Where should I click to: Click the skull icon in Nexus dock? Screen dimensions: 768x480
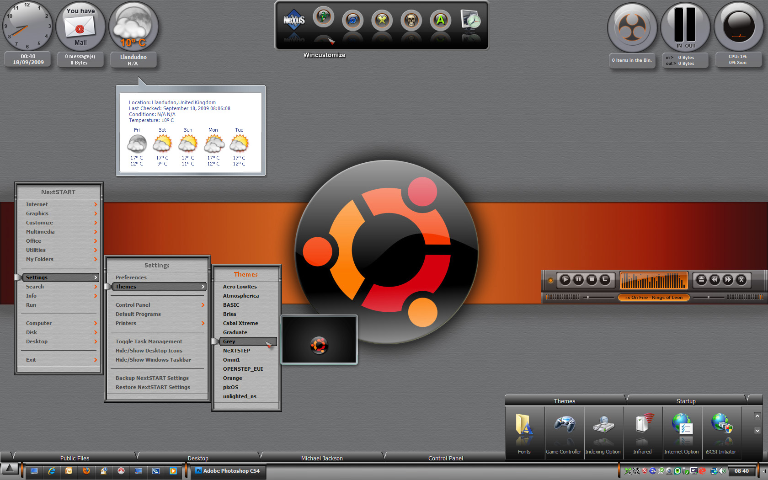pyautogui.click(x=411, y=20)
